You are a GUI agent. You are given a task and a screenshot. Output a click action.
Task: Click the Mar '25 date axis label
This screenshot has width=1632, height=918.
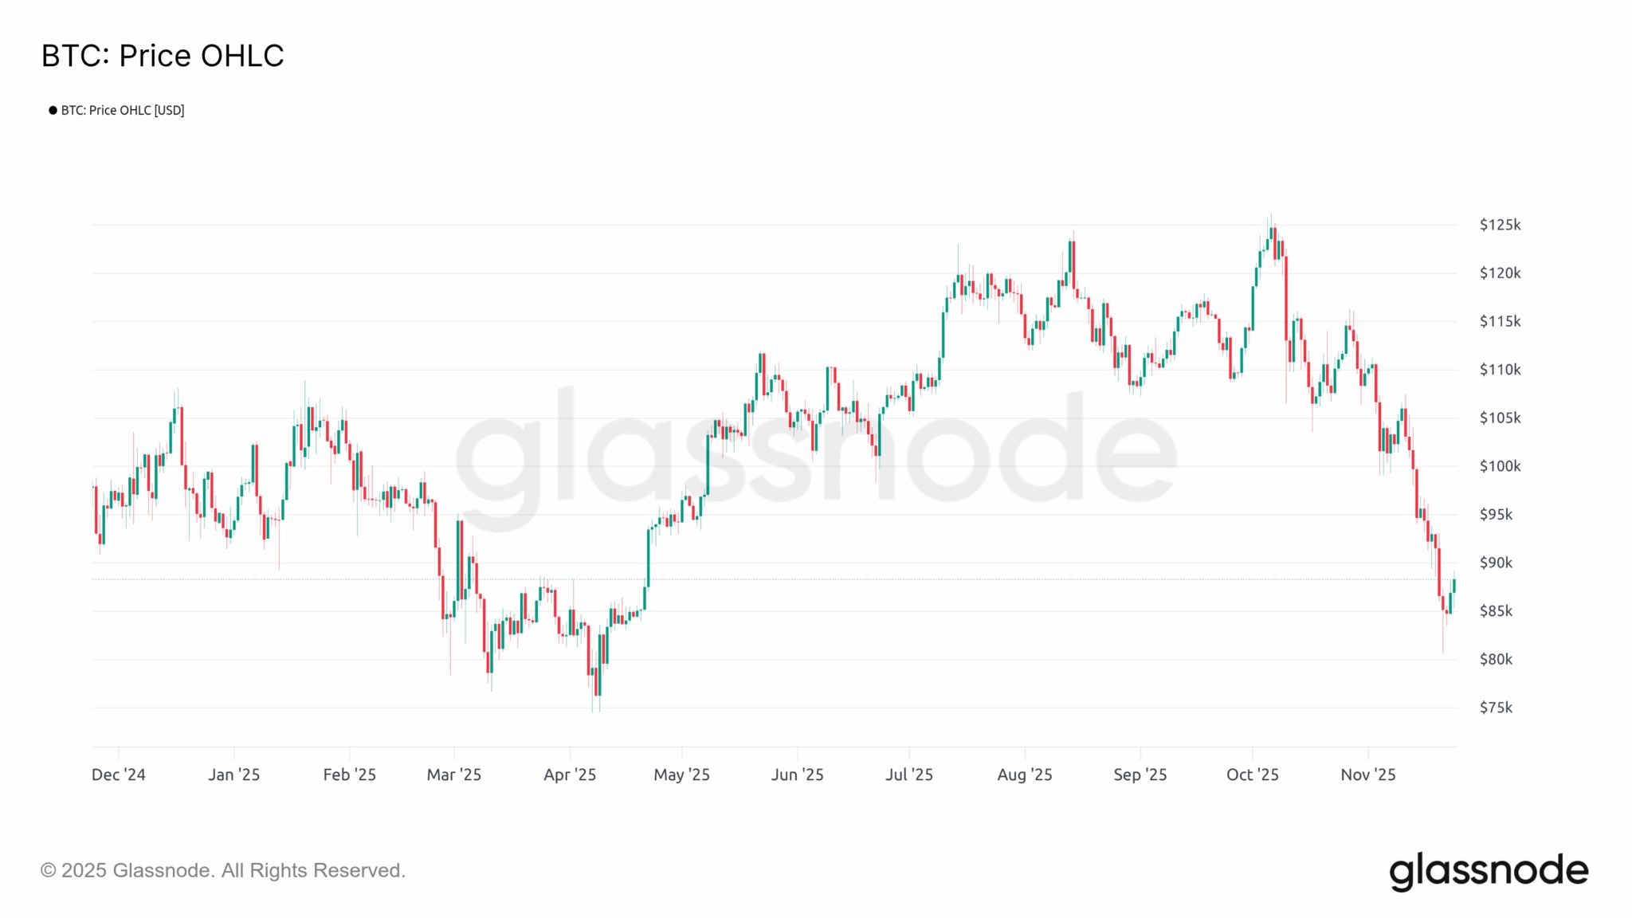454,775
